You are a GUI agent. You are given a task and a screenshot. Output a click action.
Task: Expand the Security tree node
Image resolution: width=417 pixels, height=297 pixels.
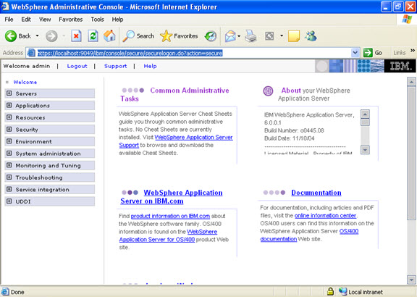(x=9, y=129)
